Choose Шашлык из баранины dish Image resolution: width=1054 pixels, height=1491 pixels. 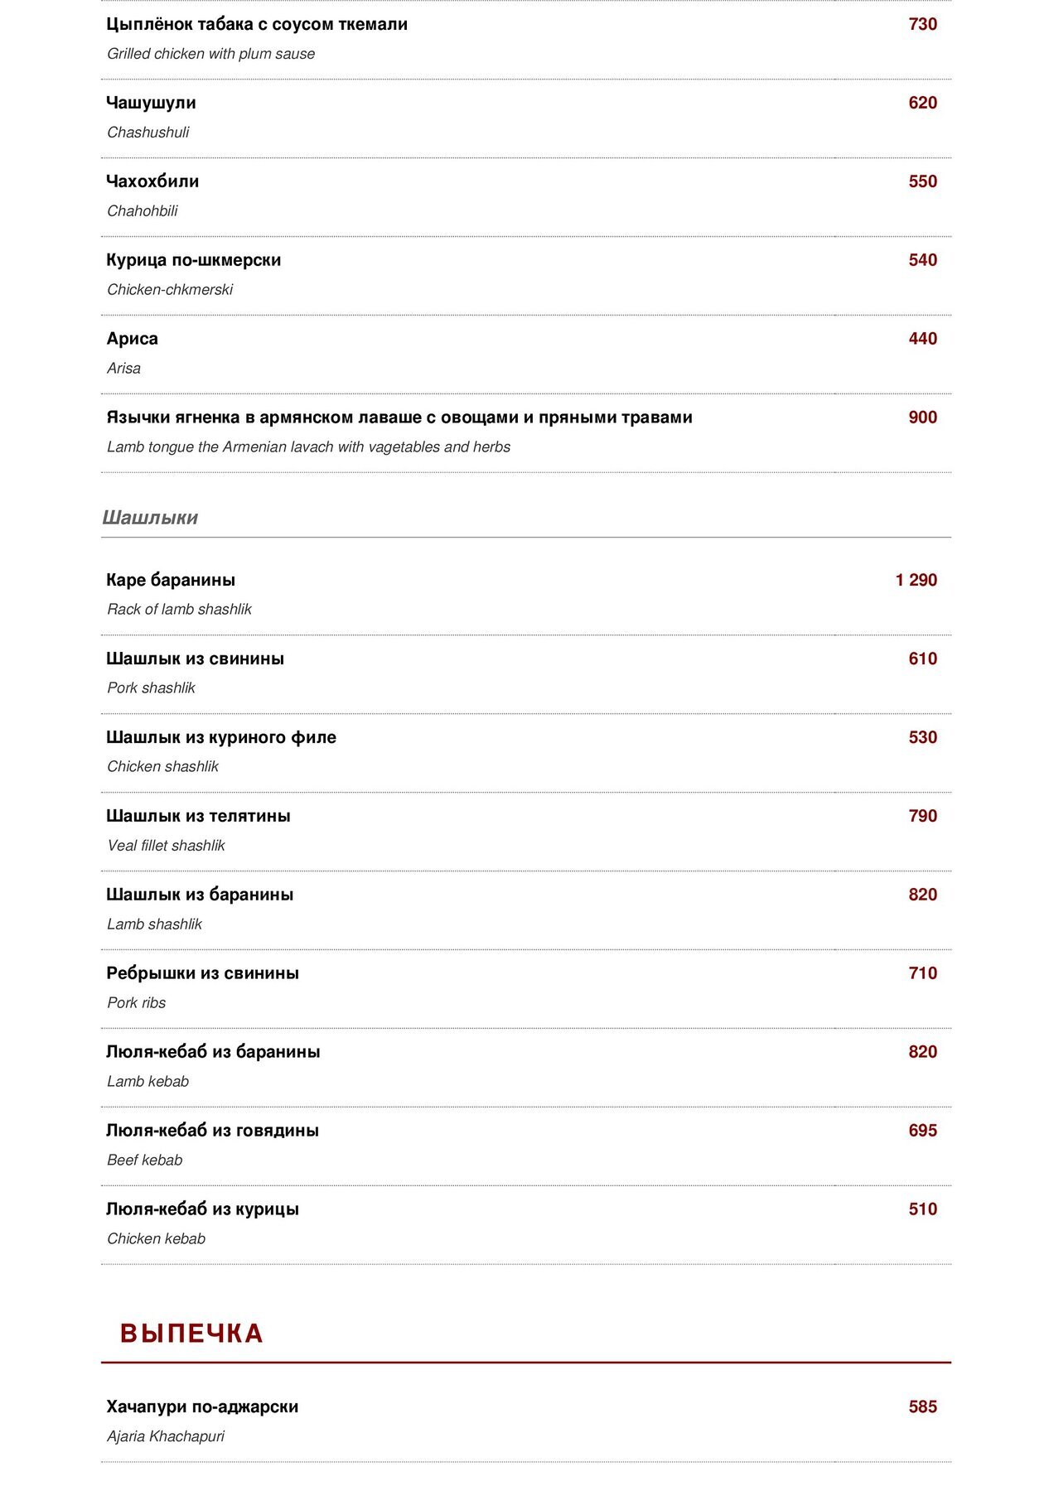coord(200,895)
